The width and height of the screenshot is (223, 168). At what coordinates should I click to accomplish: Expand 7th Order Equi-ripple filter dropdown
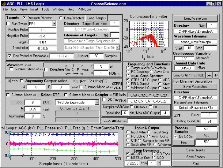pos(97,102)
